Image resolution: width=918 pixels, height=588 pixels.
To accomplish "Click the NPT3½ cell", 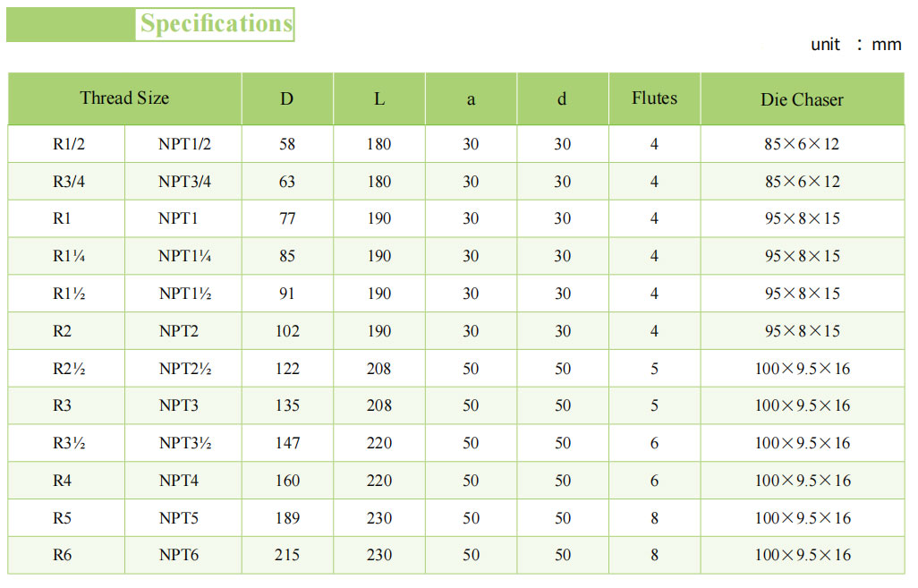I will pyautogui.click(x=184, y=443).
